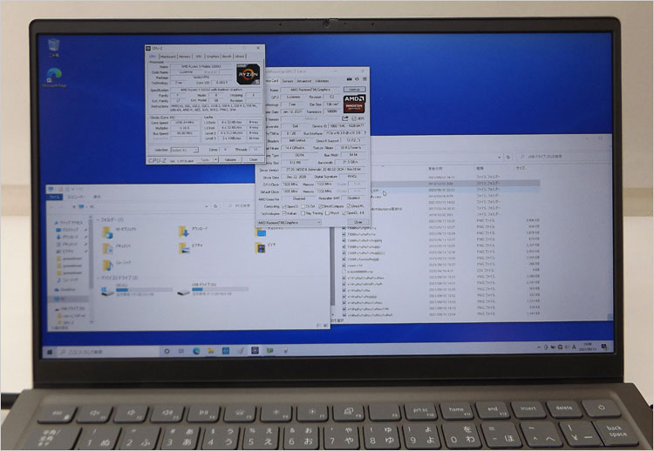This screenshot has width=654, height=451.
Task: Launch Microsoft Edge from the desktop
Action: (53, 77)
